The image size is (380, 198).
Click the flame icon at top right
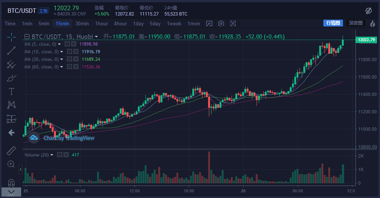pyautogui.click(x=372, y=23)
